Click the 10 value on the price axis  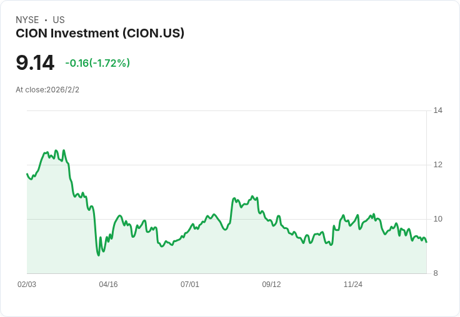coord(438,219)
